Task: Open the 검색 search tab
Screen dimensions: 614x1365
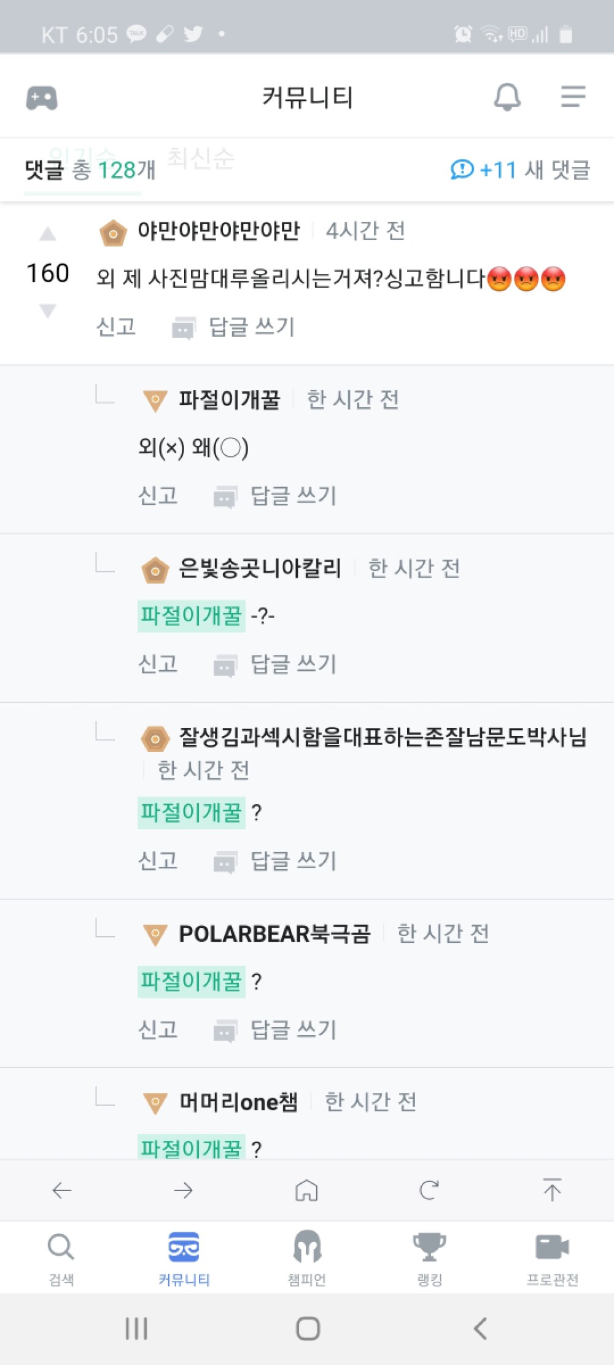Action: point(61,1259)
